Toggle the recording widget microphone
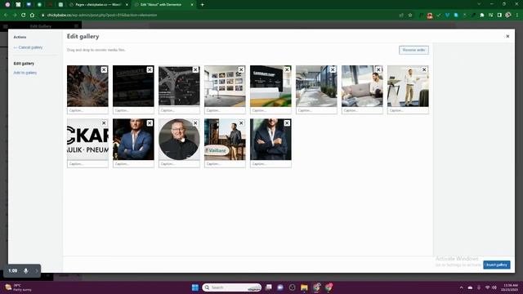The height and width of the screenshot is (294, 523). 25,270
